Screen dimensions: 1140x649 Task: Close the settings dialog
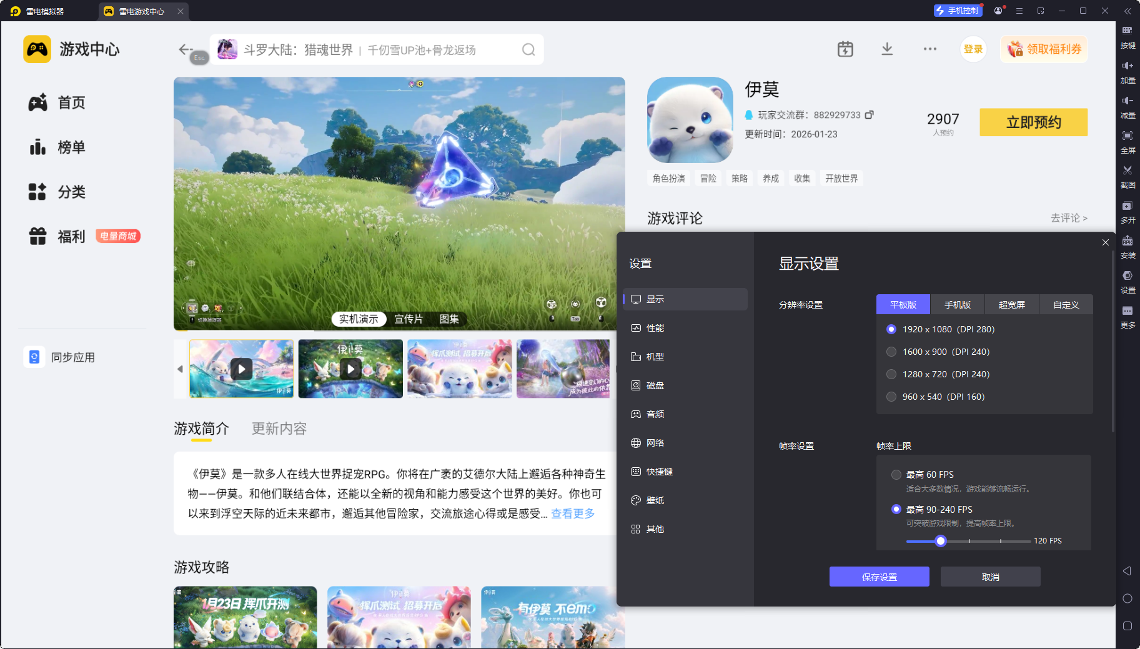pyautogui.click(x=1106, y=242)
